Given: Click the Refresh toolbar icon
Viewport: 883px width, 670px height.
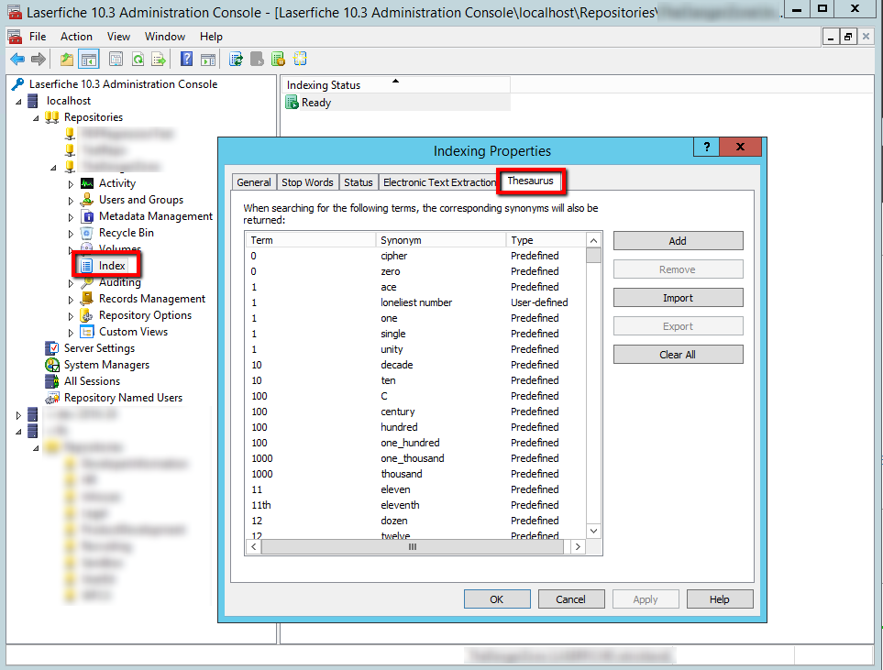Looking at the screenshot, I should [x=138, y=59].
